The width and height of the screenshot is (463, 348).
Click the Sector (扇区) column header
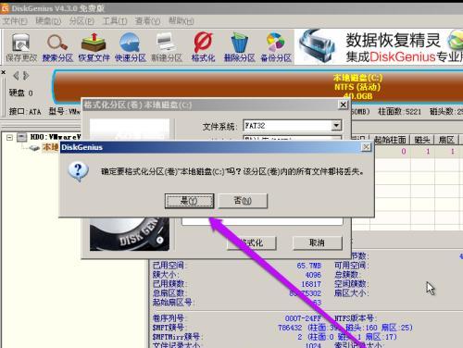tap(446, 140)
